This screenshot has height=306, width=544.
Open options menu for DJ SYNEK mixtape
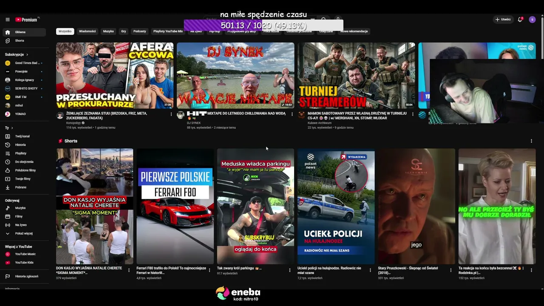(x=292, y=114)
